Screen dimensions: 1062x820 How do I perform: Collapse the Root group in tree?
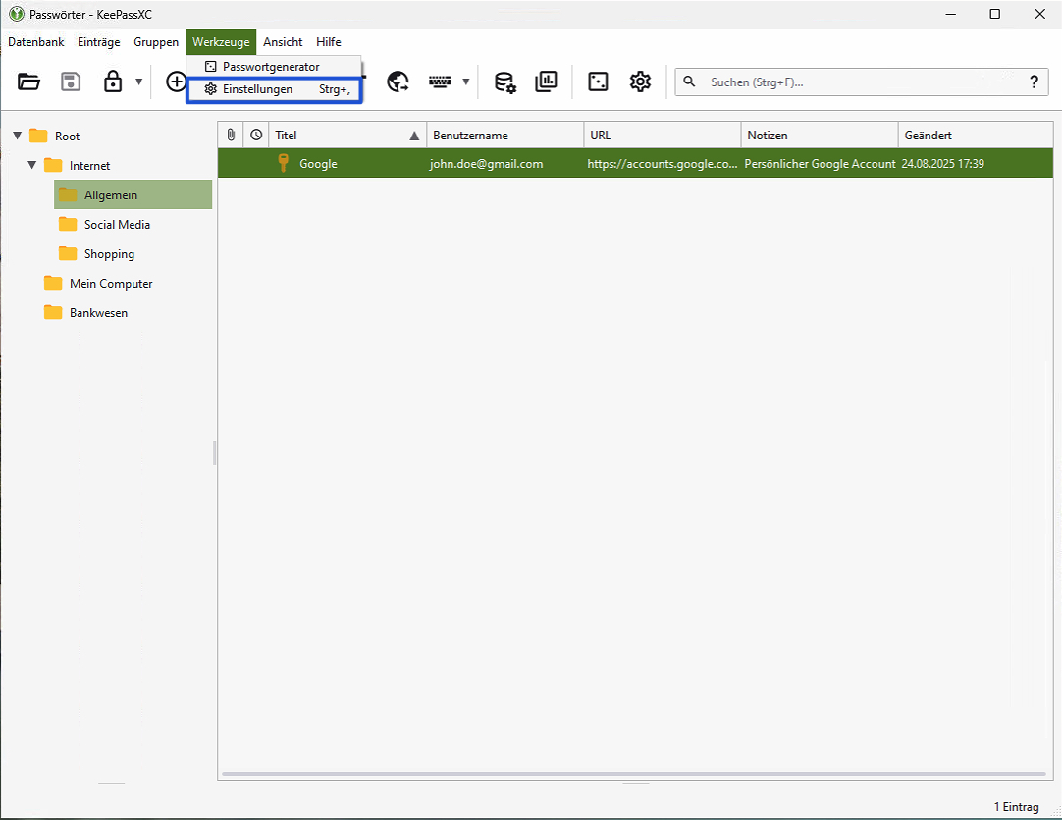click(x=18, y=136)
